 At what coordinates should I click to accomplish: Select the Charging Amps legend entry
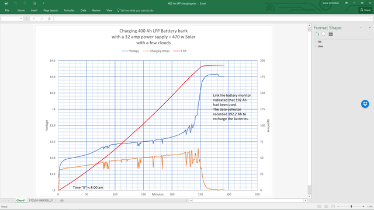[156, 51]
